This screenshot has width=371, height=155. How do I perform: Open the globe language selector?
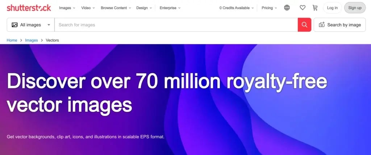(287, 8)
